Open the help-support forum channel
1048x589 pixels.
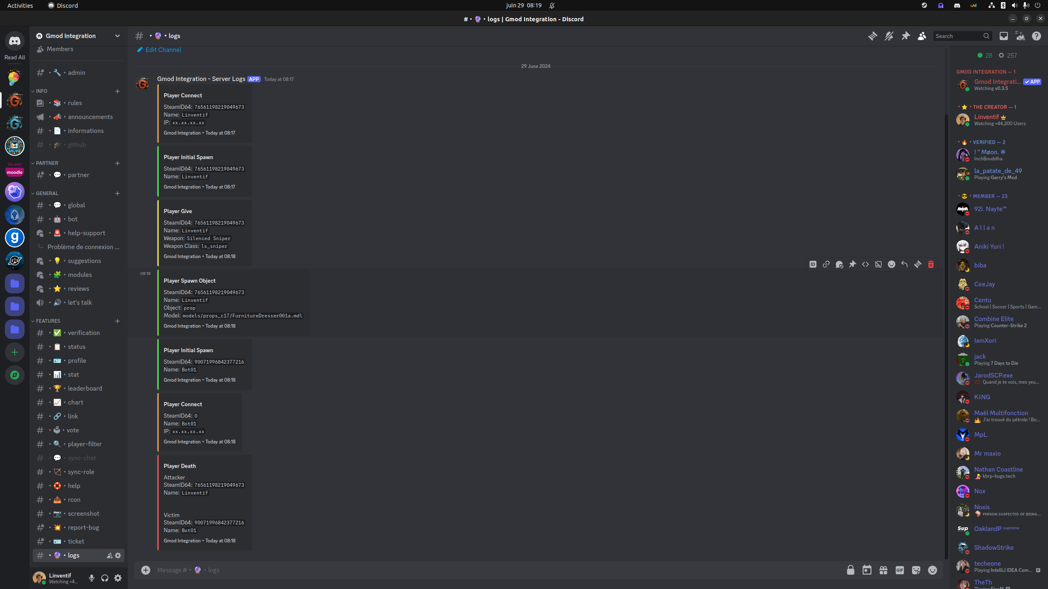point(78,233)
